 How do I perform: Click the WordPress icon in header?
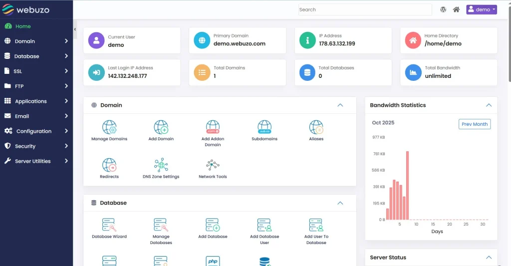[x=443, y=9]
